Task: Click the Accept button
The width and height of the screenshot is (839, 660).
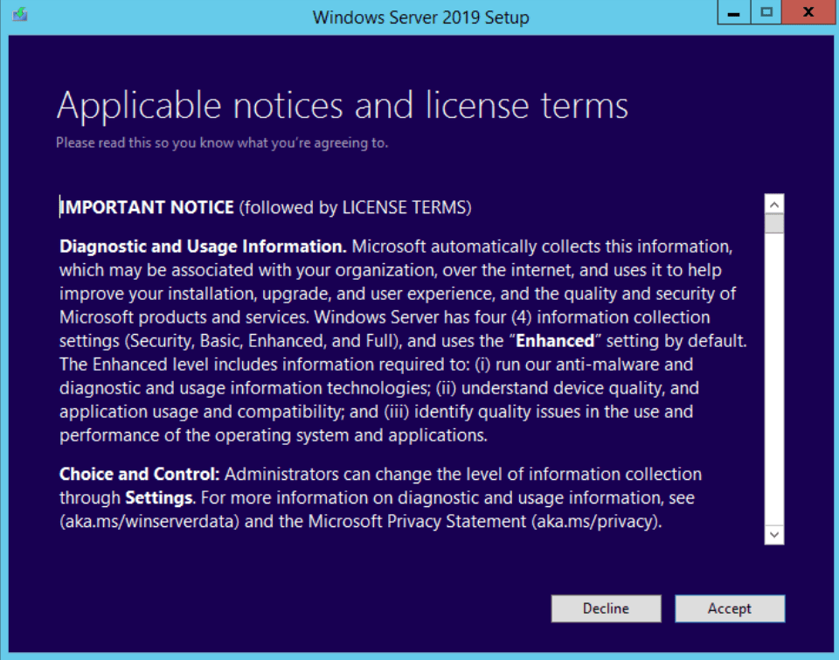Action: pos(730,608)
